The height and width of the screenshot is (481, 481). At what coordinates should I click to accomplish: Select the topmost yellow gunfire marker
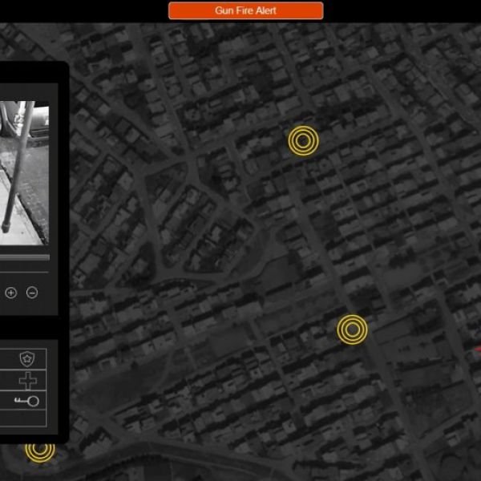(x=303, y=141)
